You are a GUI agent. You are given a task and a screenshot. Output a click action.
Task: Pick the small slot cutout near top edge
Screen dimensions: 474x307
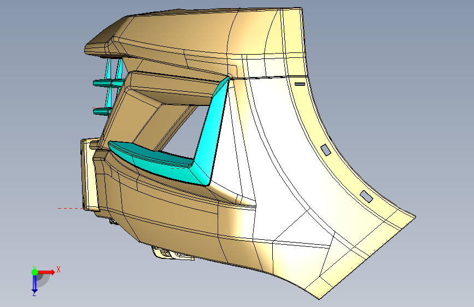pyautogui.click(x=300, y=84)
